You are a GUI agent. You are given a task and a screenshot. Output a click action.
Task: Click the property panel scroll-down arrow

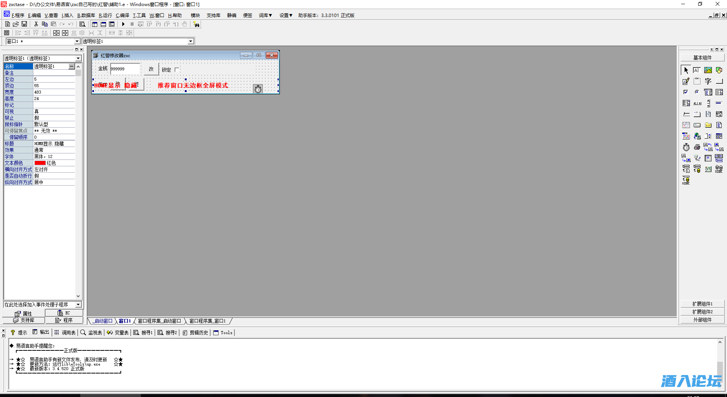[78, 296]
